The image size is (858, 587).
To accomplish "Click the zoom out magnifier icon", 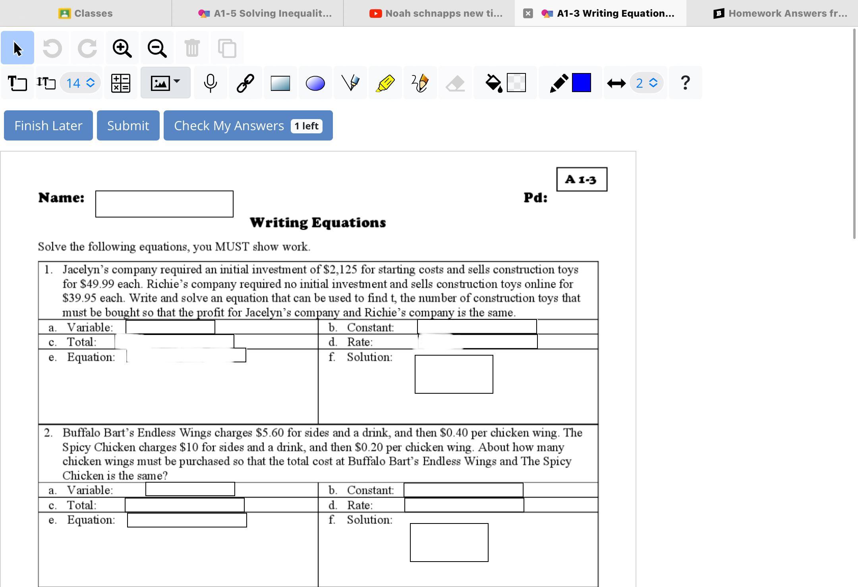I will pyautogui.click(x=157, y=48).
